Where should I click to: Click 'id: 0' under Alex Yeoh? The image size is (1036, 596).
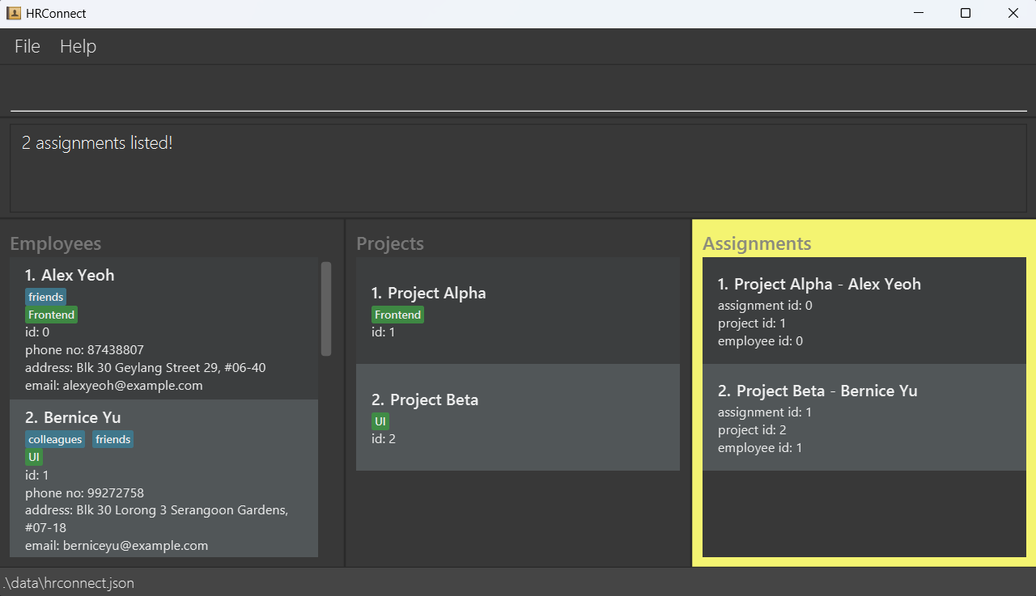[x=37, y=332]
